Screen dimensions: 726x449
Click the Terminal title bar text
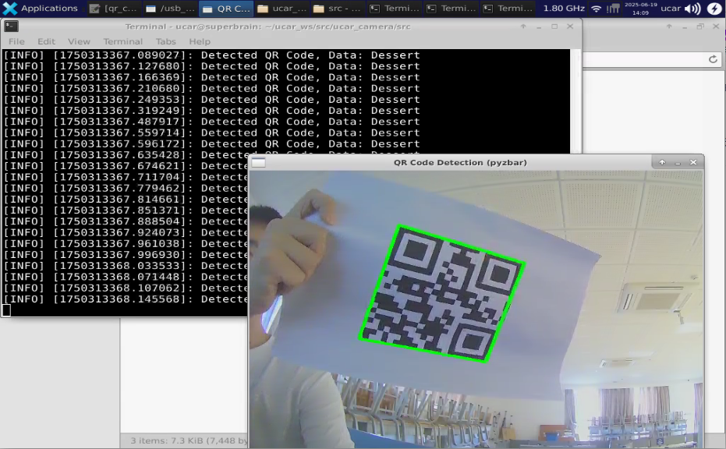coord(267,27)
